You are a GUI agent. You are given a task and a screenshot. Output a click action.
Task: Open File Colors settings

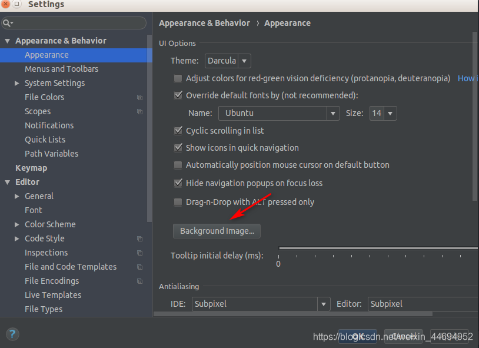44,97
